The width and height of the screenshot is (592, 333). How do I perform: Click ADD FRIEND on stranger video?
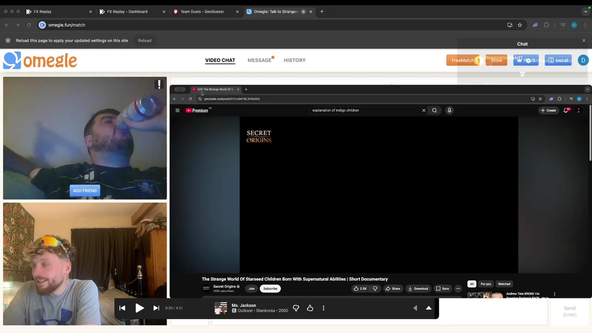point(85,191)
